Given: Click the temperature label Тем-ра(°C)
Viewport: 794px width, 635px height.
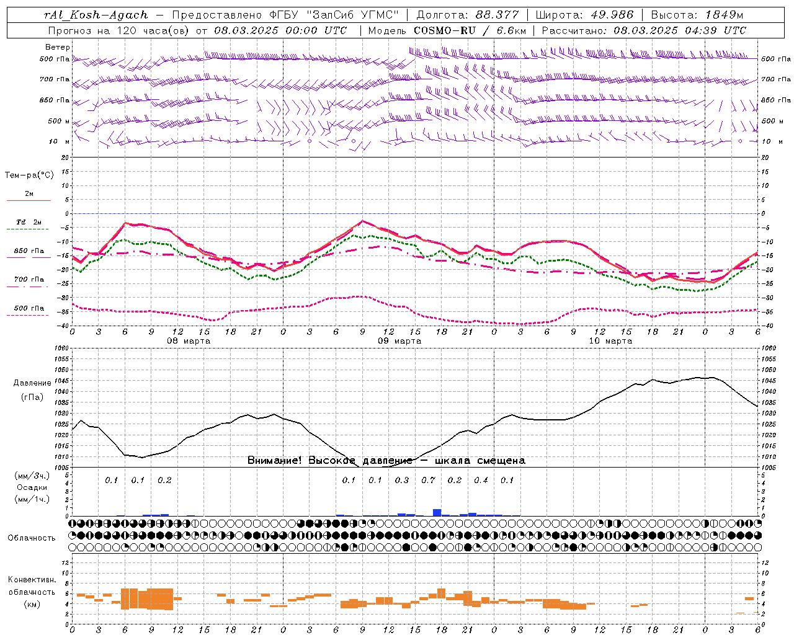Looking at the screenshot, I should 29,175.
